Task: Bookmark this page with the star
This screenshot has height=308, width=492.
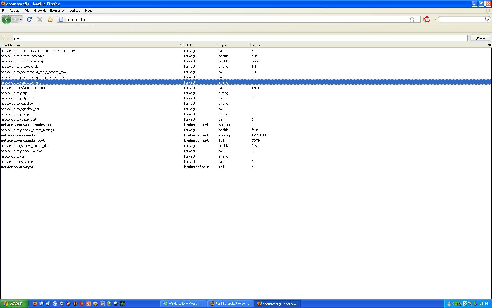Action: [412, 19]
